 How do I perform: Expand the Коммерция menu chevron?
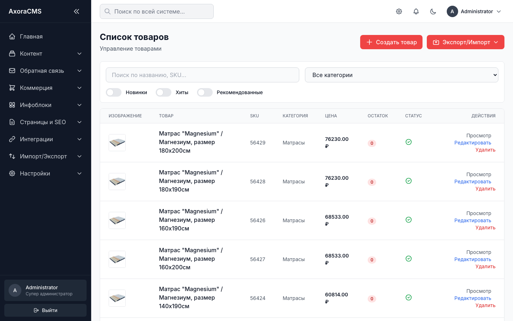tap(79, 88)
